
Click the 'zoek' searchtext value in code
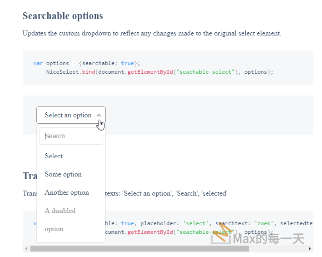coord(264,223)
